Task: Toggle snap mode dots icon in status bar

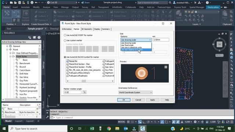Action: [x=133, y=122]
